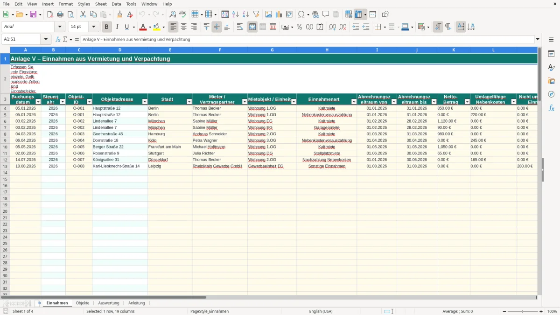Cut the selection with scissors icon
560x315 pixels.
click(x=83, y=14)
